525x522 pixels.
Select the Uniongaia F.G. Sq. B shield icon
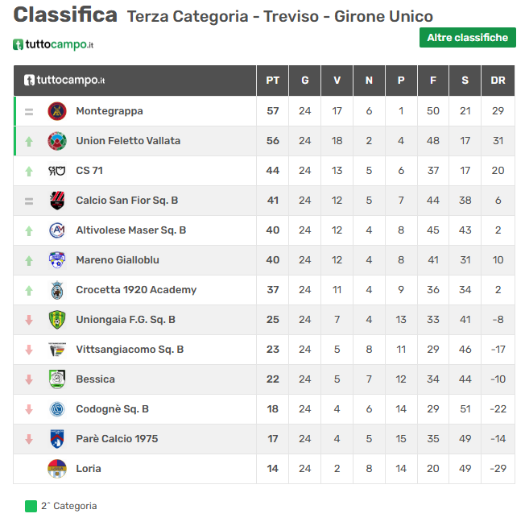pos(57,320)
